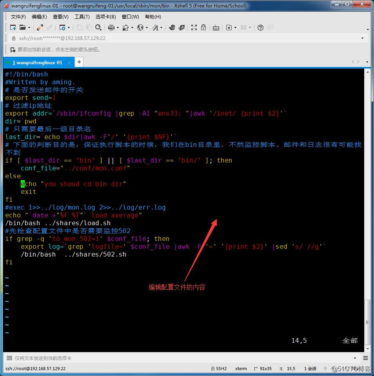Click the reconnect plug icon
374x376 pixels.
tap(40, 27)
